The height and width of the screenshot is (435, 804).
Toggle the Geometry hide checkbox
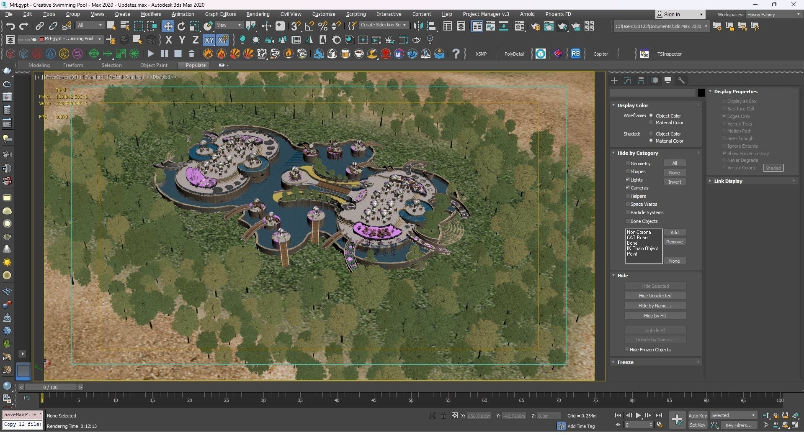coord(628,163)
